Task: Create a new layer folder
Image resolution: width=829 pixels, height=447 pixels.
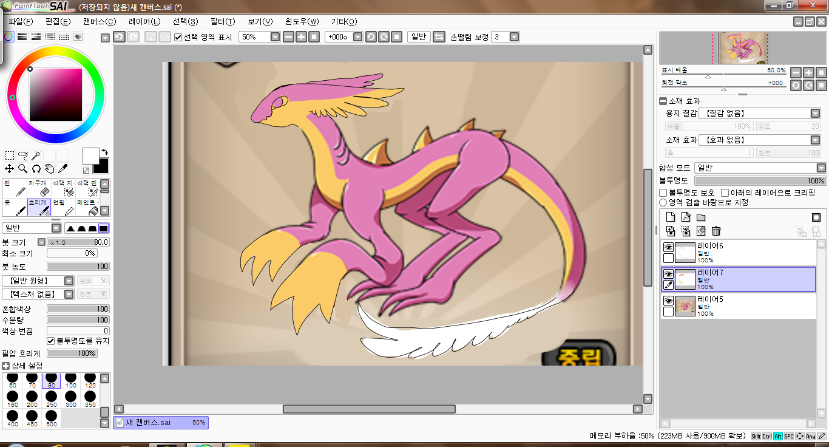Action: (701, 217)
